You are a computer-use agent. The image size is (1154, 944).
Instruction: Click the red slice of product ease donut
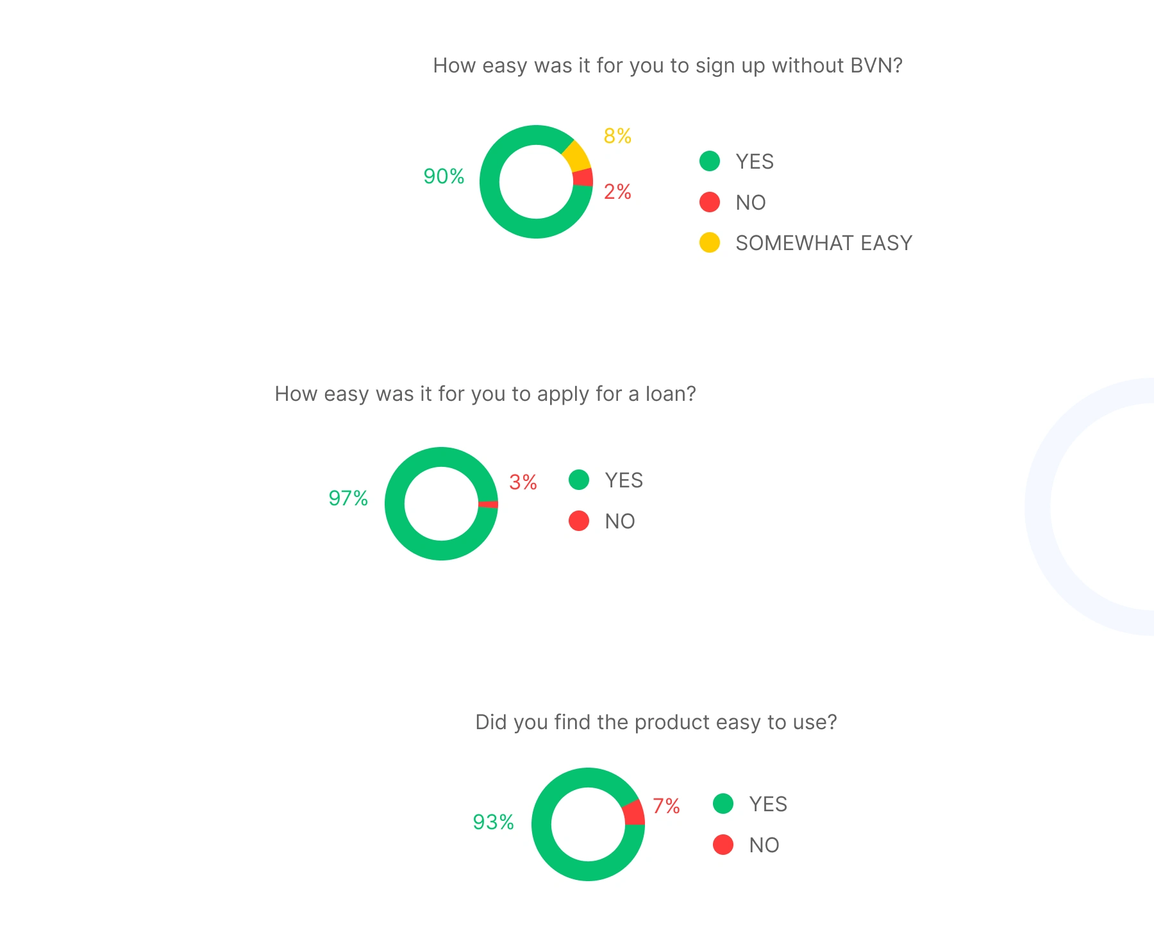click(x=635, y=813)
